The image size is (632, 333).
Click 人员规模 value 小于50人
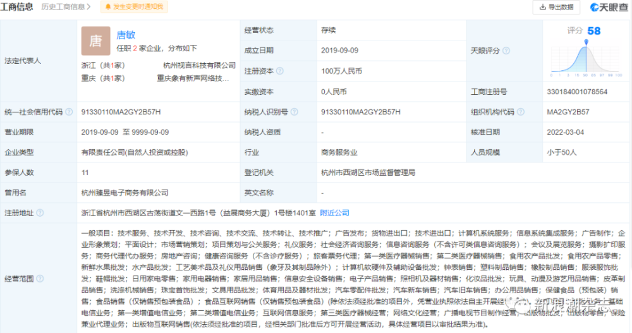pos(561,152)
